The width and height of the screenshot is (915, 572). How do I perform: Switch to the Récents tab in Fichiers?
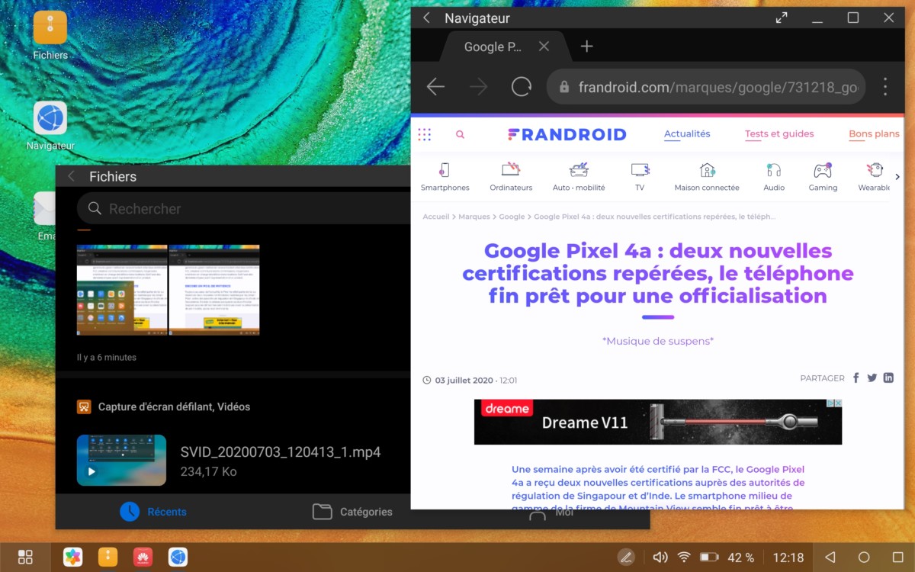152,512
